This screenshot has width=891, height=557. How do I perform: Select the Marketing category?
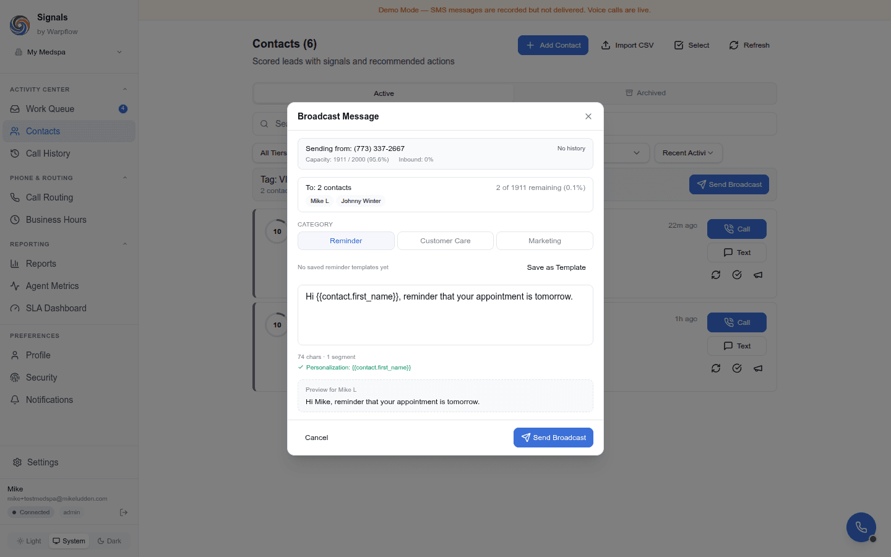[544, 241]
